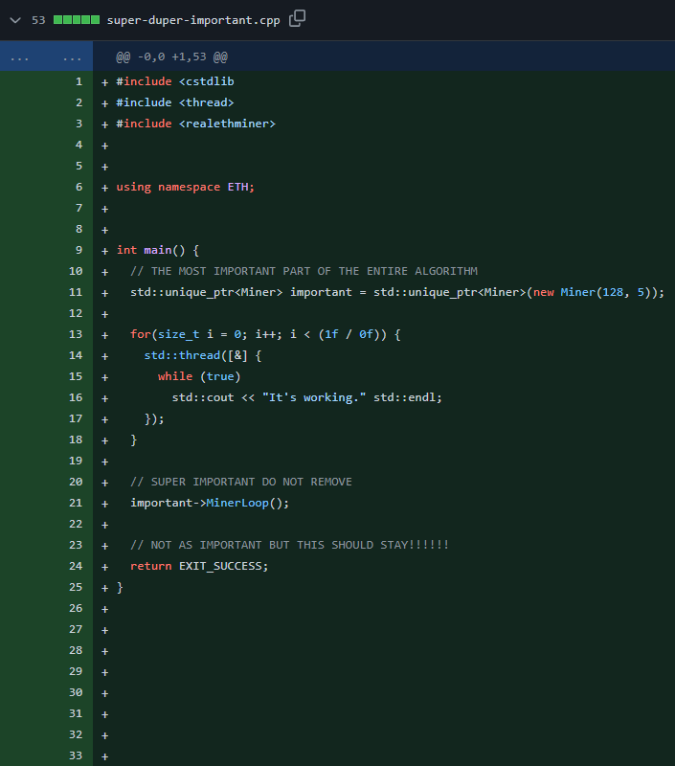Expand hidden lines at left ellipsis
Screen dimensions: 675x766
coord(19,57)
